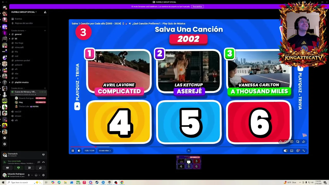
Task: Open video comments icon
Action: coord(292,142)
